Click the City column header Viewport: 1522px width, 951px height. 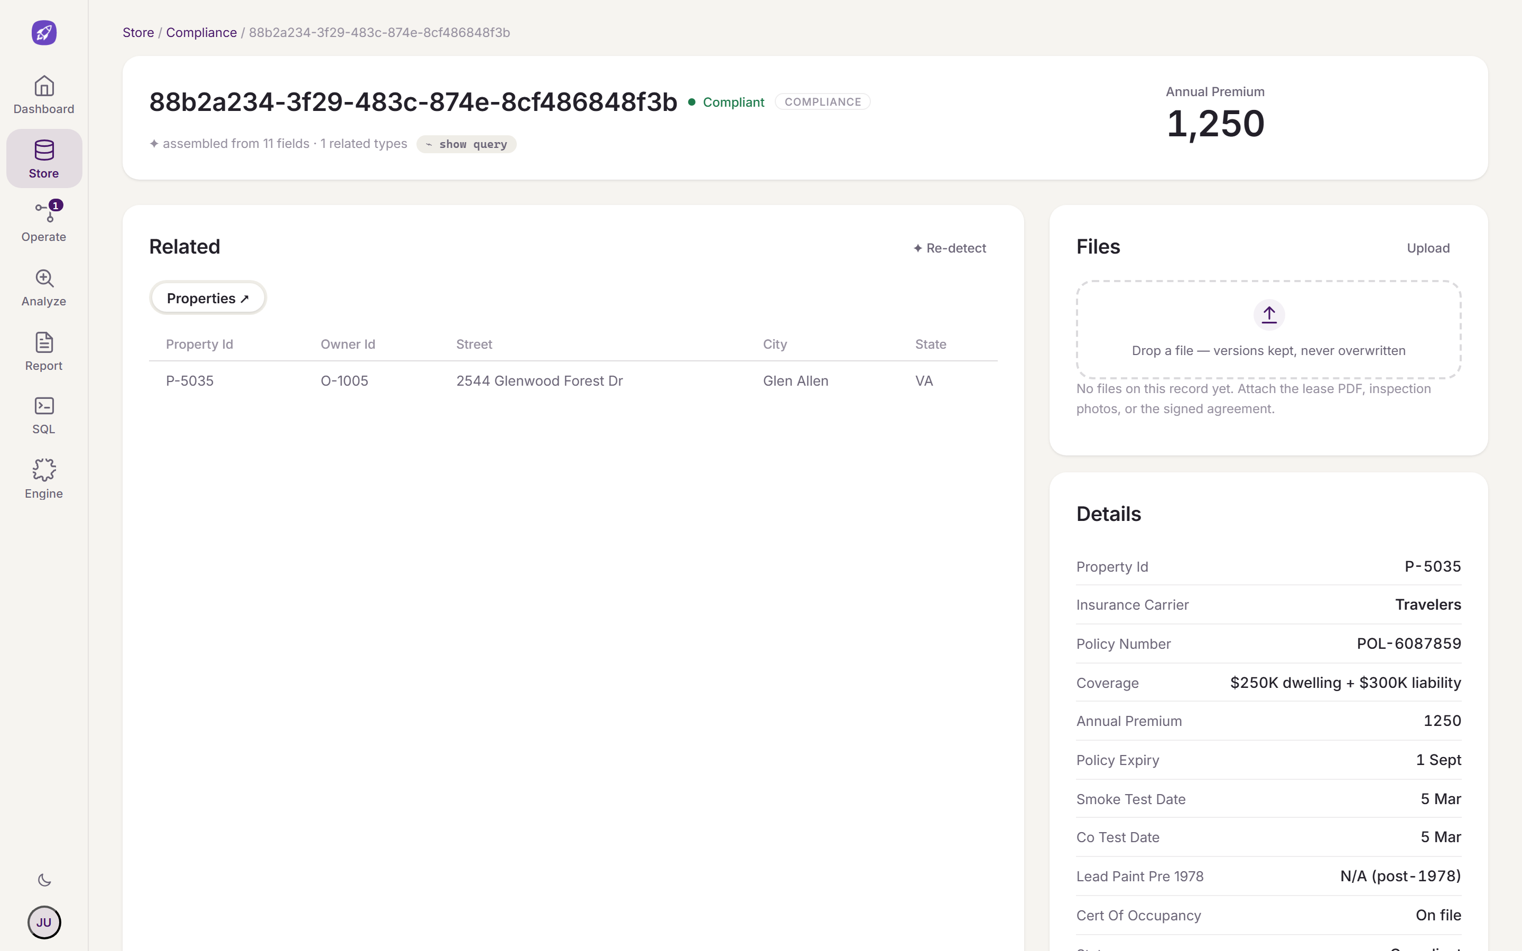click(x=775, y=344)
